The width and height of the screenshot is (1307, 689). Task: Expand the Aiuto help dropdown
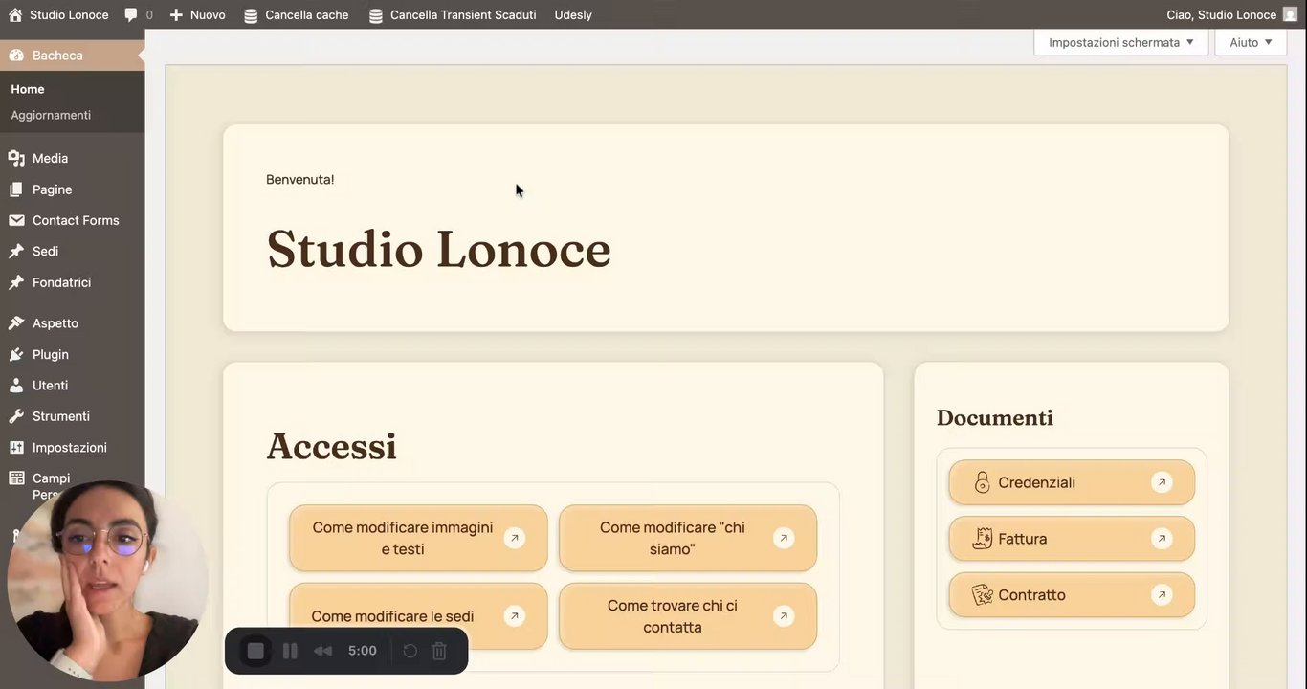pos(1251,42)
